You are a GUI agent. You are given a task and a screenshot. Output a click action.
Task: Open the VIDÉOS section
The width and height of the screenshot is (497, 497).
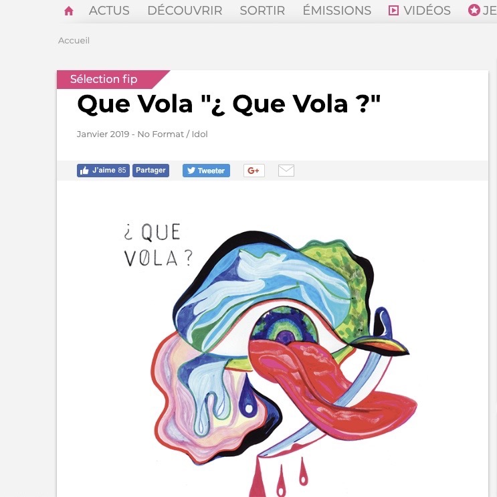click(427, 11)
